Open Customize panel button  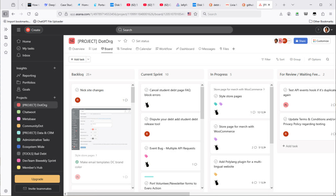pos(321,41)
